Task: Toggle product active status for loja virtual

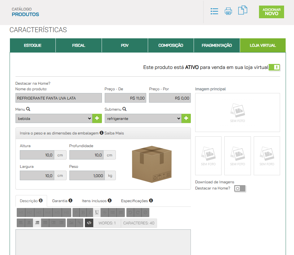Action: pyautogui.click(x=274, y=67)
